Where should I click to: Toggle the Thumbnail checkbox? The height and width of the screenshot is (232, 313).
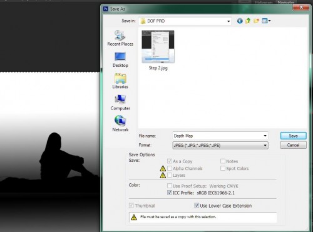(131, 205)
